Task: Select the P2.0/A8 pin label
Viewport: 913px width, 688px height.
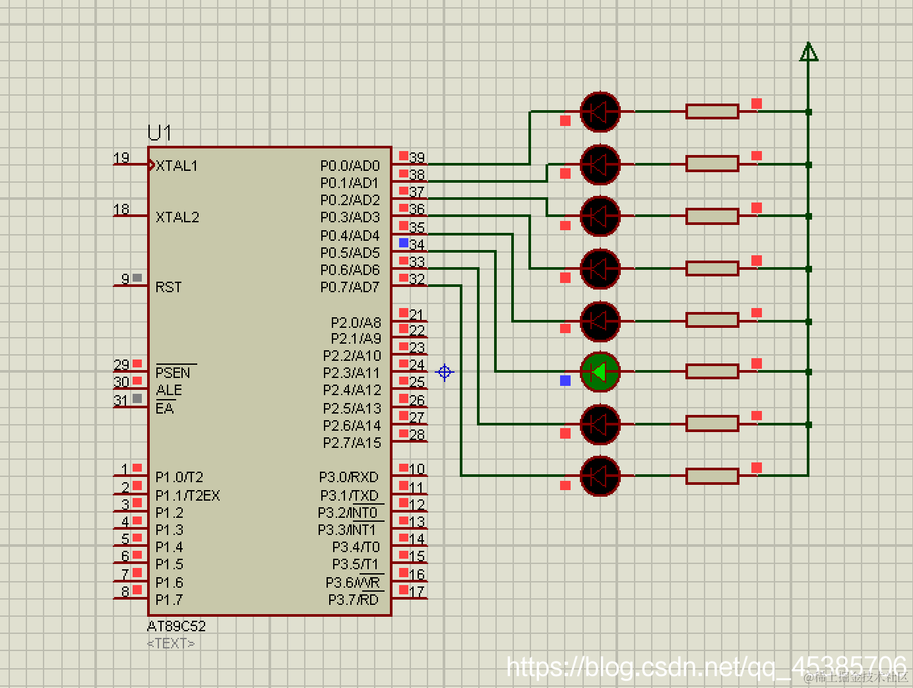Action: click(356, 323)
